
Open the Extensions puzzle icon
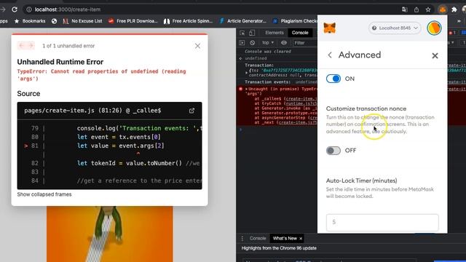point(454,9)
